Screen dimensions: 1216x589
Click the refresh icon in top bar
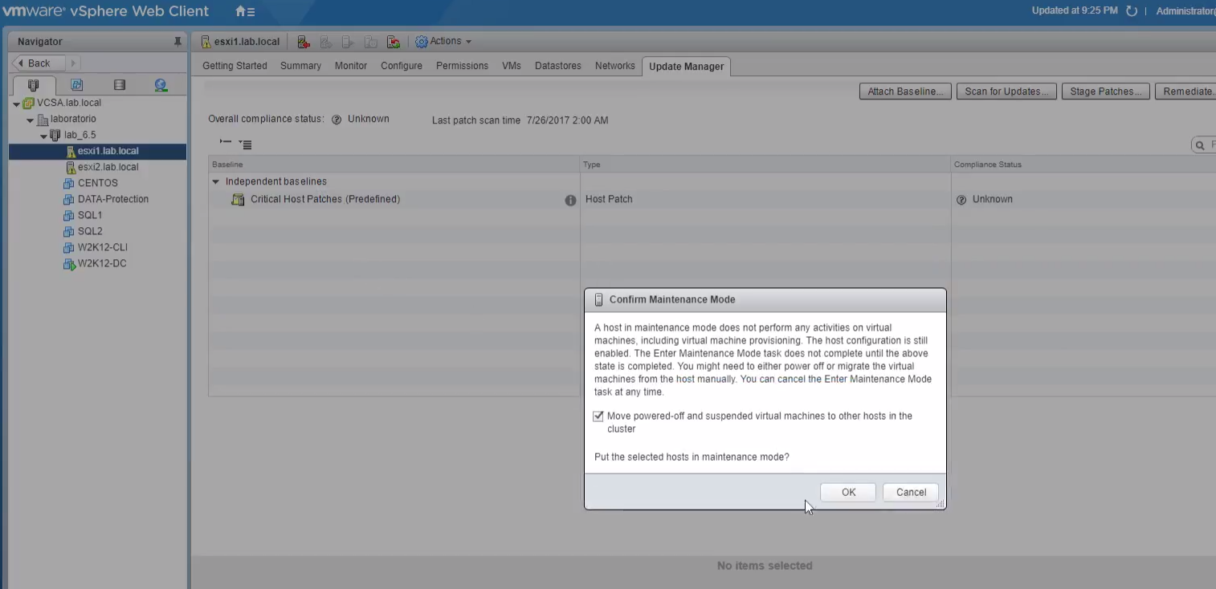[x=1132, y=11]
